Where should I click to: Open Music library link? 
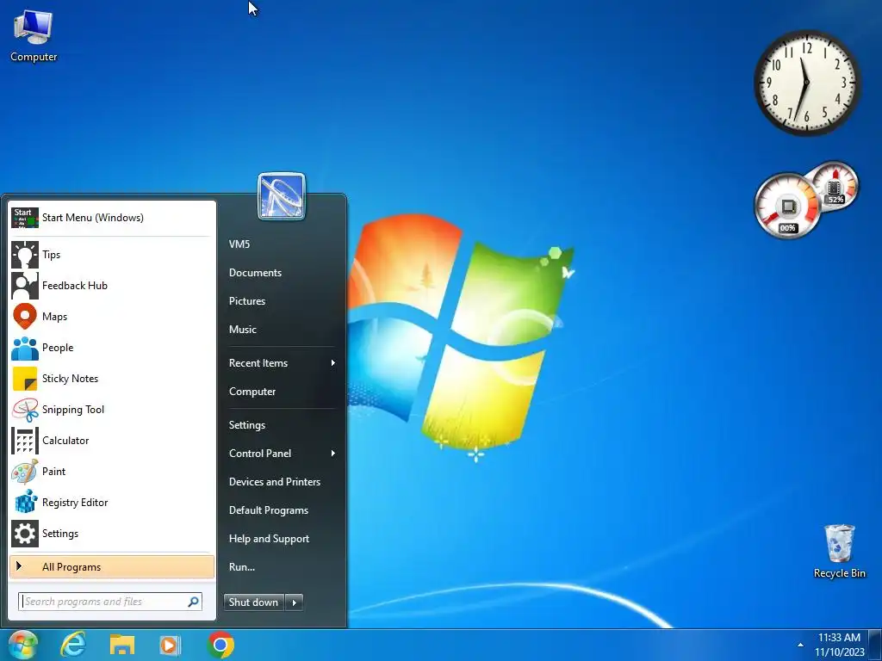click(242, 330)
